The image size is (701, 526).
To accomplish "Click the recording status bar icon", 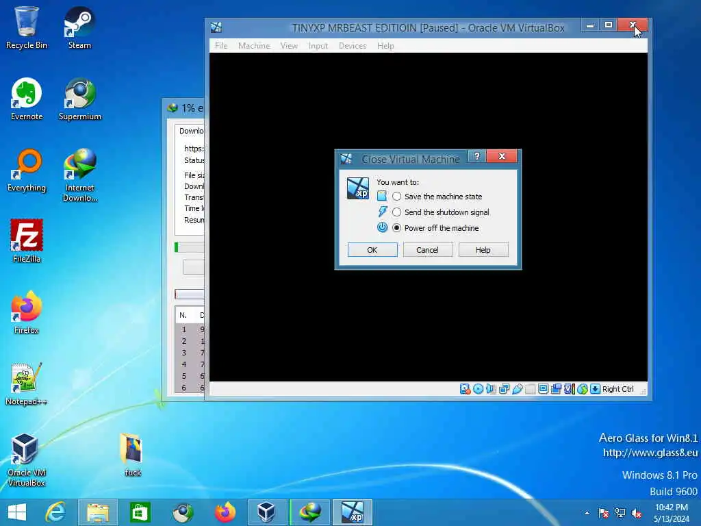I will [x=556, y=389].
